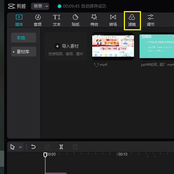Viewport: 174px width, 174px height.
Task: Undo the last edit
Action: tap(33, 147)
